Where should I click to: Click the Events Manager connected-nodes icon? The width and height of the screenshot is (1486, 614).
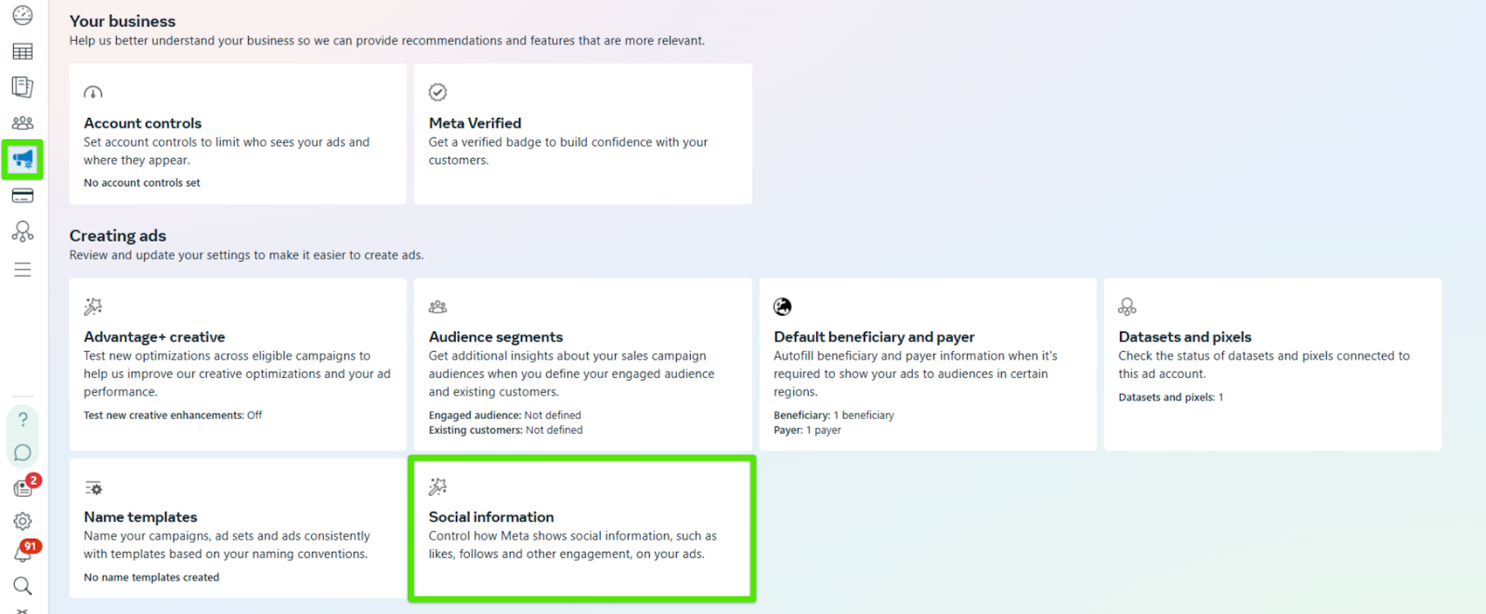21,230
